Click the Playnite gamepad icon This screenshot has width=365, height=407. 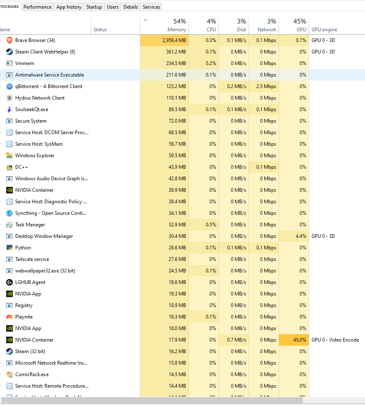9,317
